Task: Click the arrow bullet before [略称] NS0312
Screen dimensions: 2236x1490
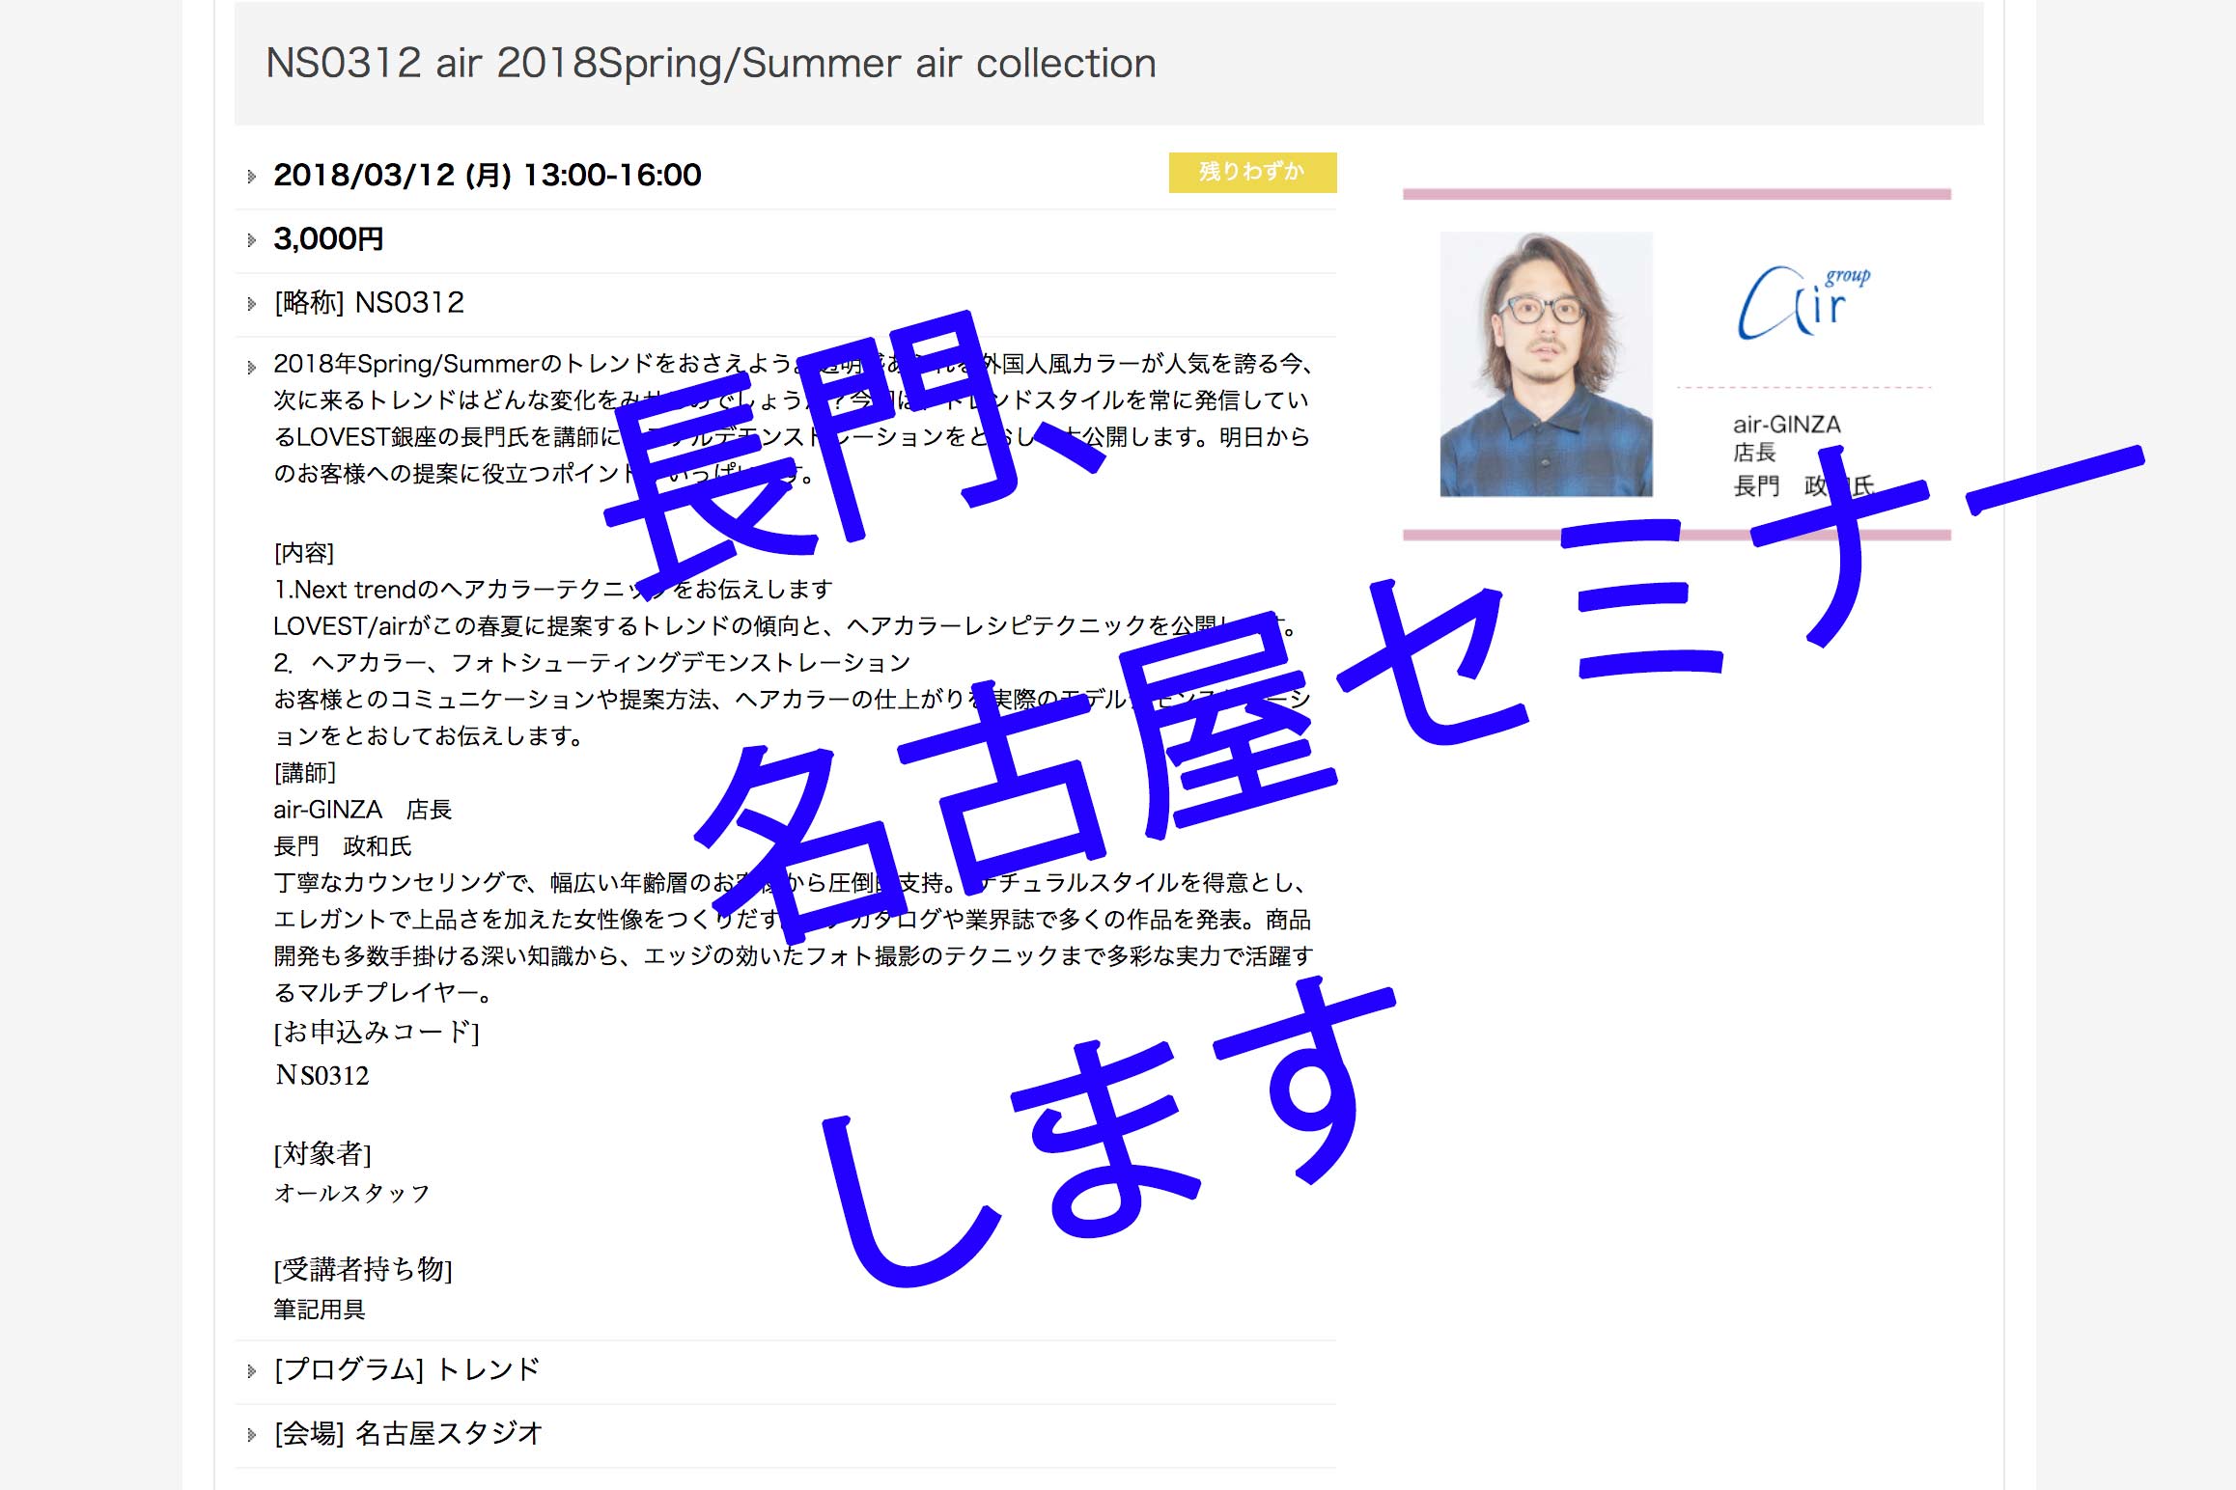Action: pyautogui.click(x=251, y=304)
